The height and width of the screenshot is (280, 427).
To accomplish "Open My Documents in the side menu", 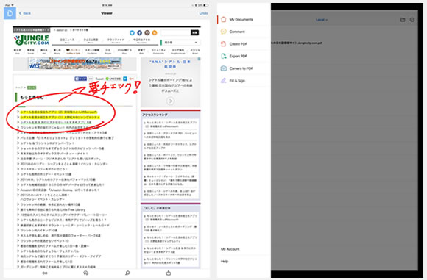I will [x=241, y=20].
